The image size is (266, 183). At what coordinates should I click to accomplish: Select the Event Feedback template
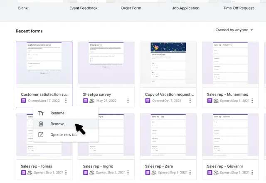[x=83, y=8]
